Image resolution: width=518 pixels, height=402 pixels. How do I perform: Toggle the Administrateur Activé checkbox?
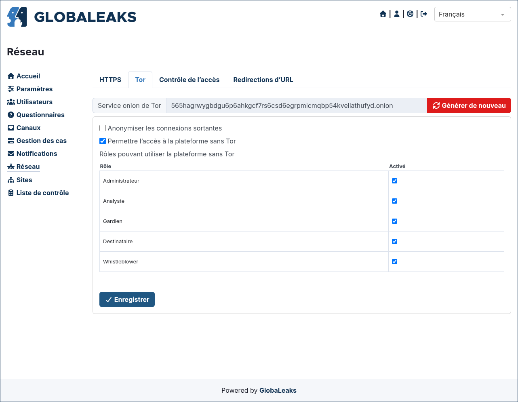pyautogui.click(x=395, y=181)
